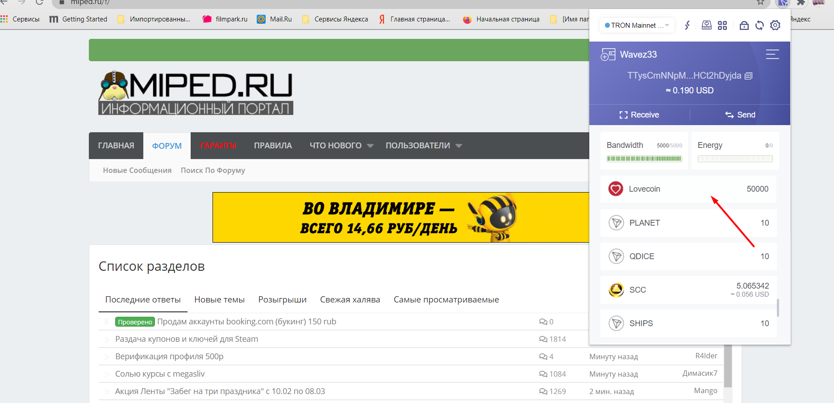Viewport: 834px width, 403px height.
Task: Open wallet settings gear
Action: click(776, 25)
